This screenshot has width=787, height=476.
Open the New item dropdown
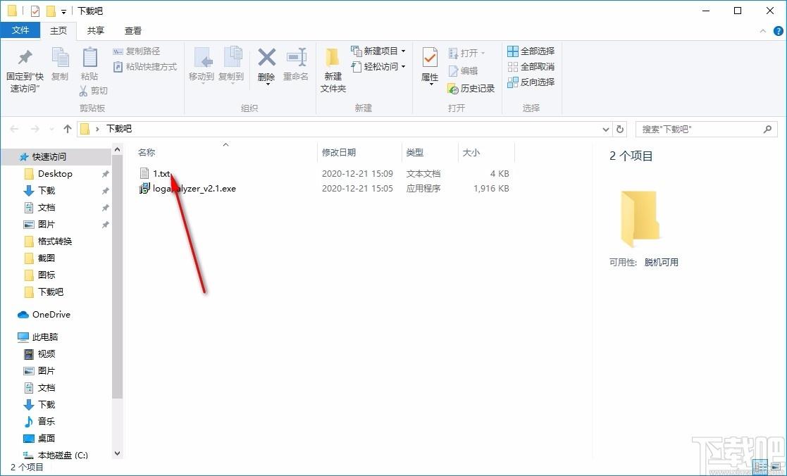[x=378, y=51]
